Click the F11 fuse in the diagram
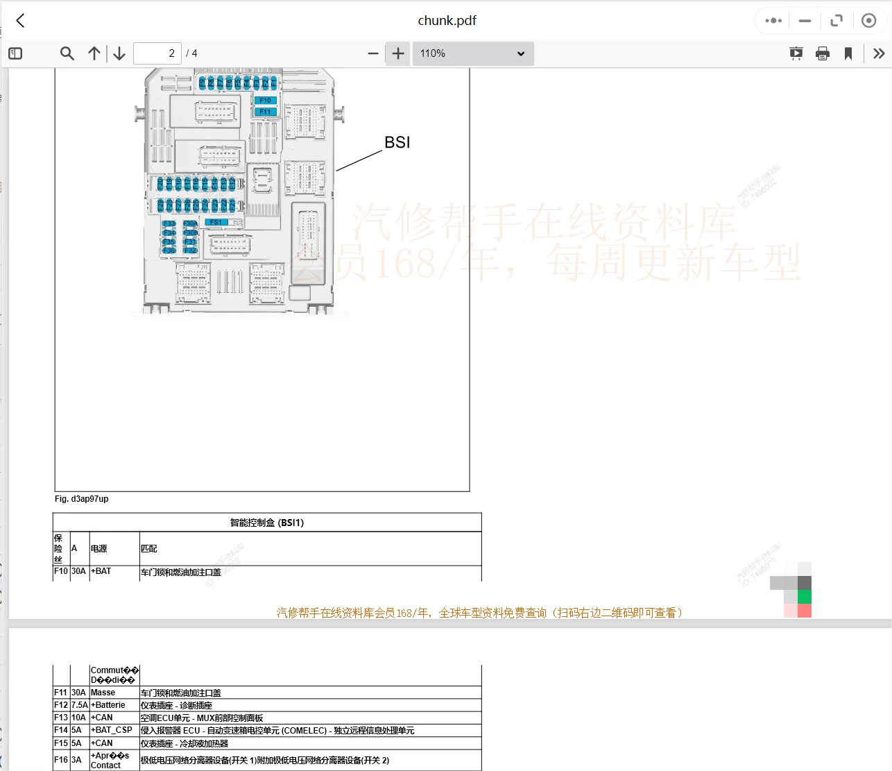Image resolution: width=892 pixels, height=771 pixels. (x=266, y=112)
